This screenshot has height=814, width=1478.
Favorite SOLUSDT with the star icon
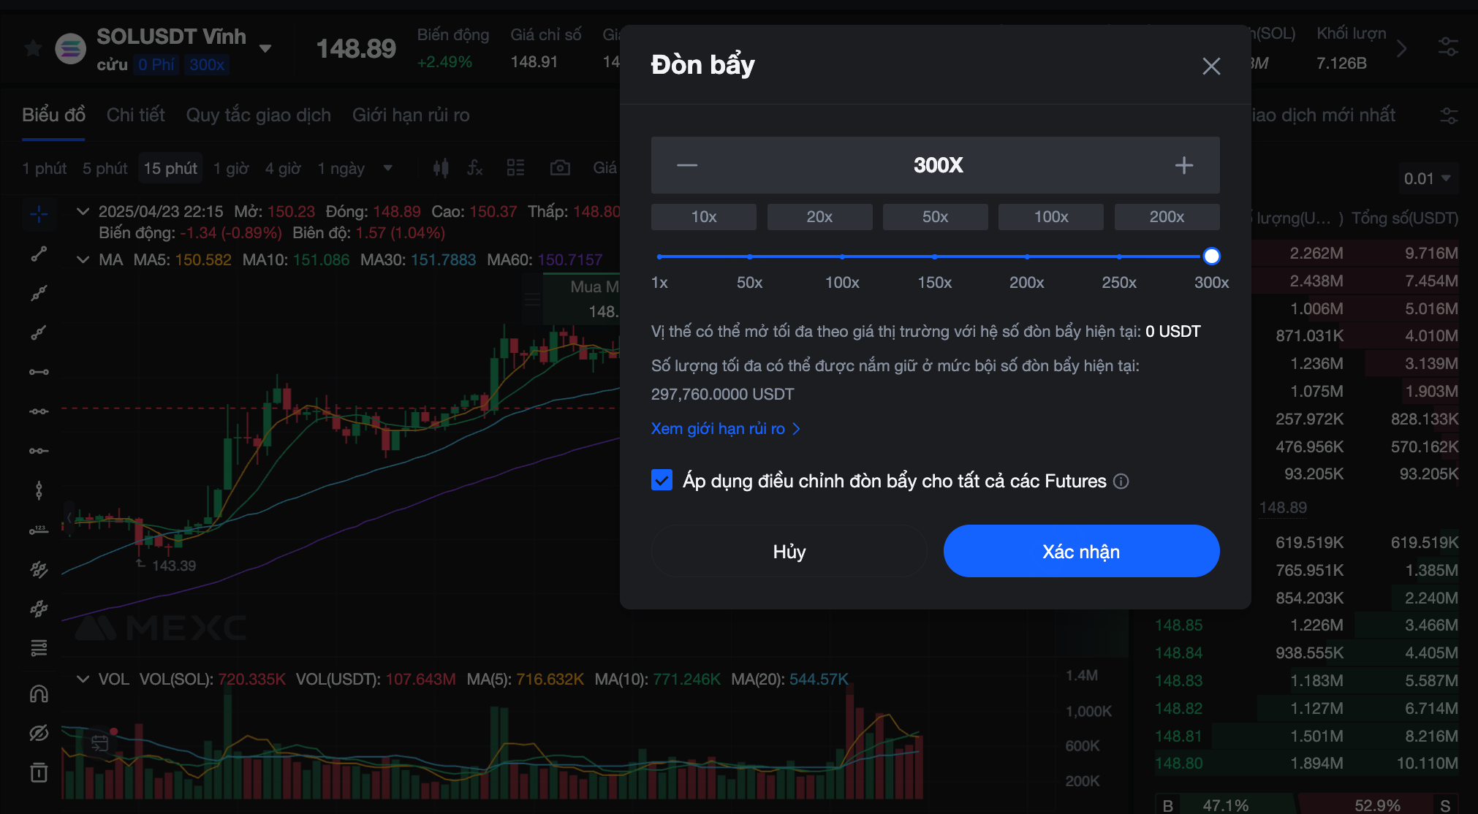pyautogui.click(x=33, y=49)
